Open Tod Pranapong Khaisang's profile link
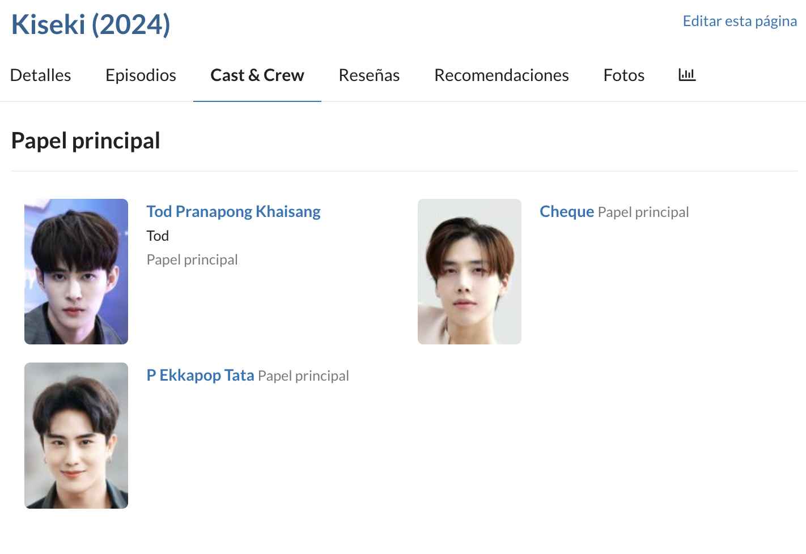The image size is (806, 554). coord(233,212)
